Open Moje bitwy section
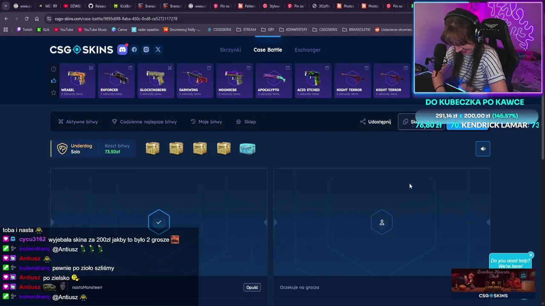 tap(207, 122)
